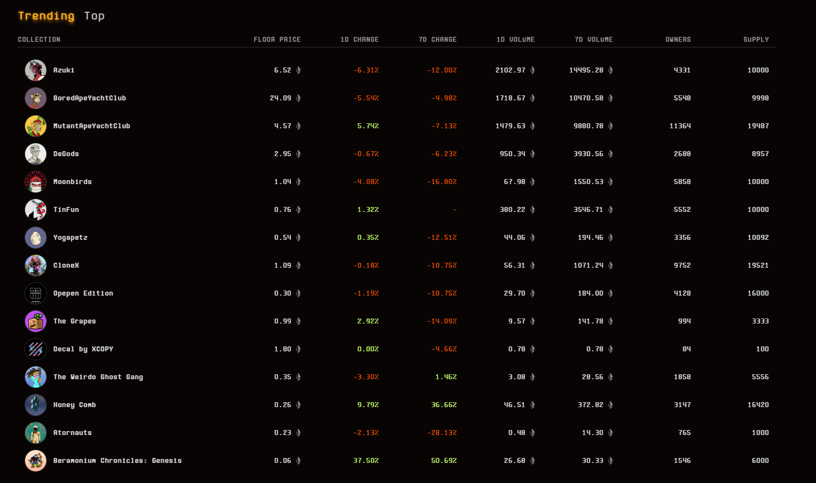Click Decal by XCOPY owners value 84

click(687, 349)
